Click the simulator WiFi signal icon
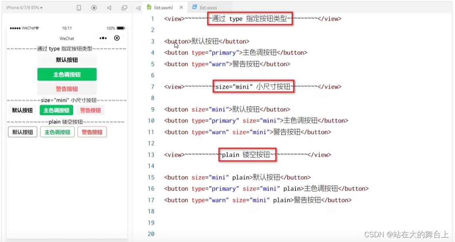455x242 pixels. coord(37,28)
